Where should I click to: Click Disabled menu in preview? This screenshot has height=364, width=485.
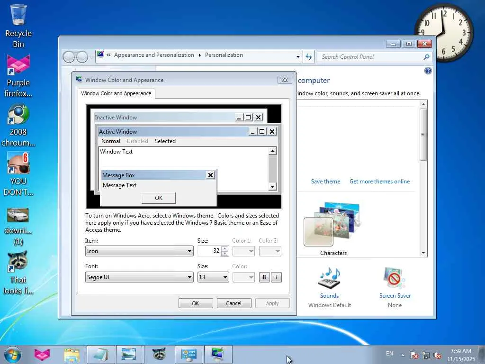[137, 141]
